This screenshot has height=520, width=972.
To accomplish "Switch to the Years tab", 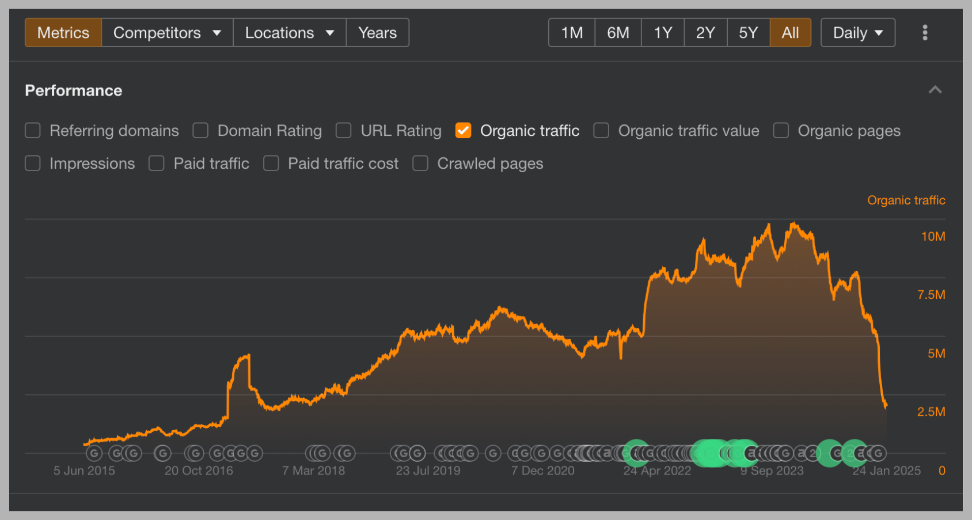I will [x=378, y=33].
